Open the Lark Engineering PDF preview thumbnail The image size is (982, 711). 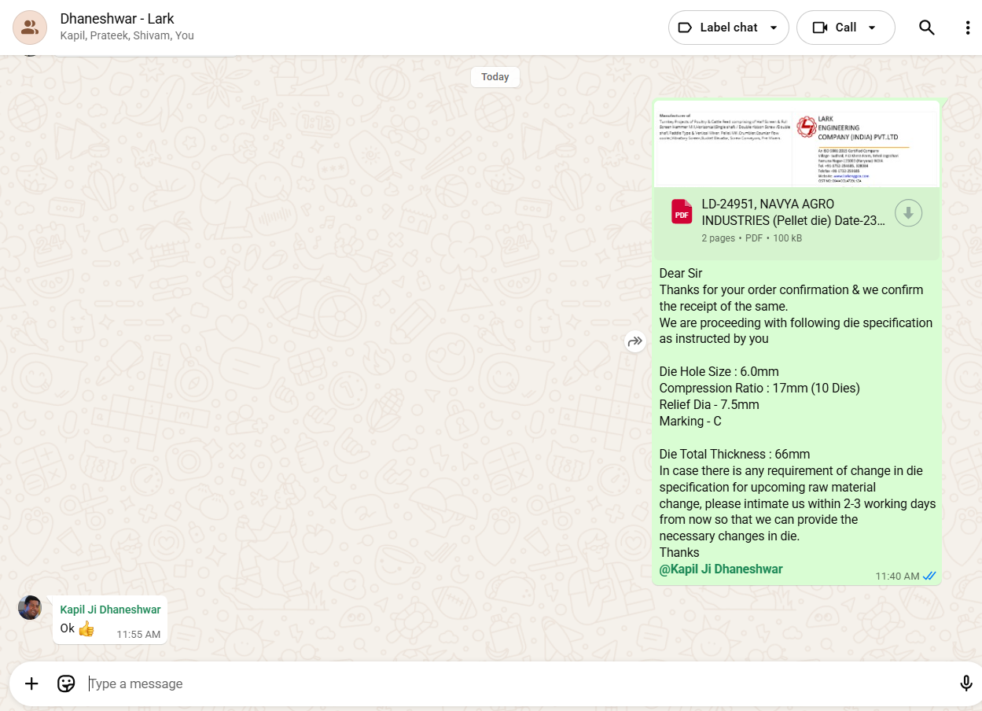796,144
